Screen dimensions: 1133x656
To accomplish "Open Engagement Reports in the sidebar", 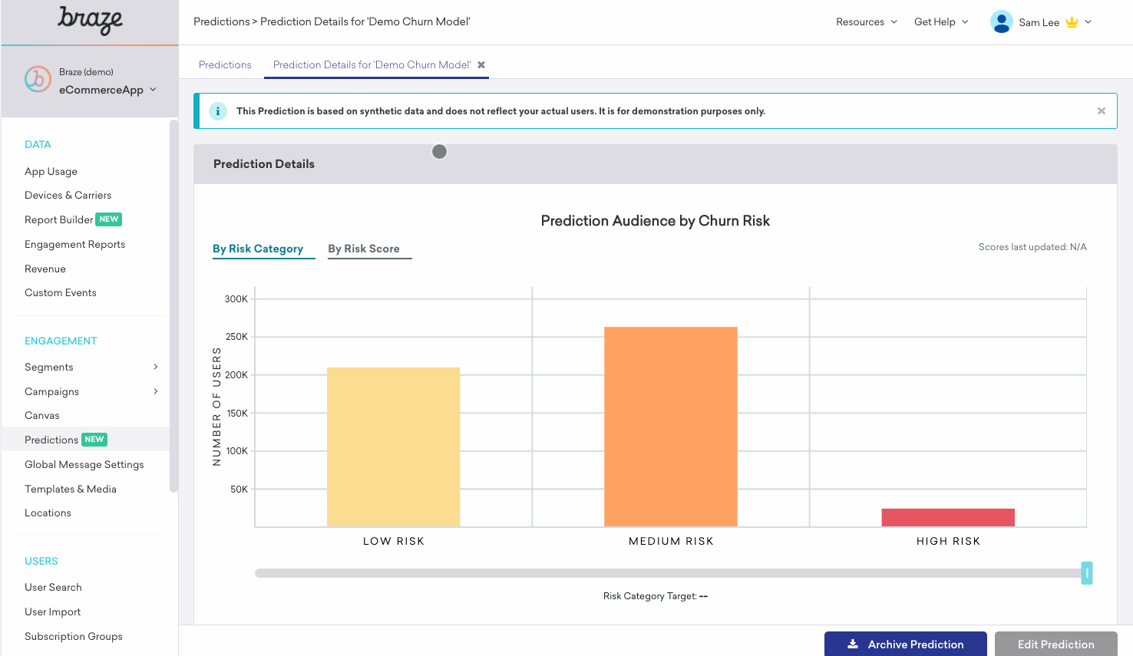I will pyautogui.click(x=74, y=245).
